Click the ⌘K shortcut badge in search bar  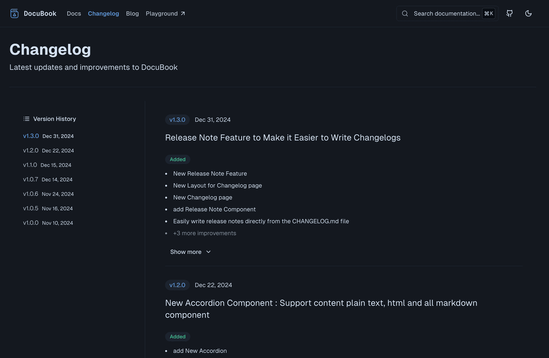pos(488,13)
